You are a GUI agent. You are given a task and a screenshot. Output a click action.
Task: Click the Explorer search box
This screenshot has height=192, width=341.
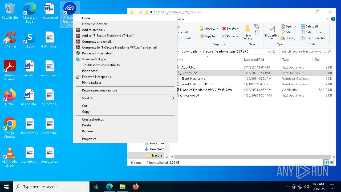(x=306, y=51)
